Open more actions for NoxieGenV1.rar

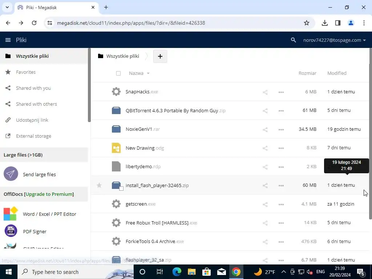point(281,130)
